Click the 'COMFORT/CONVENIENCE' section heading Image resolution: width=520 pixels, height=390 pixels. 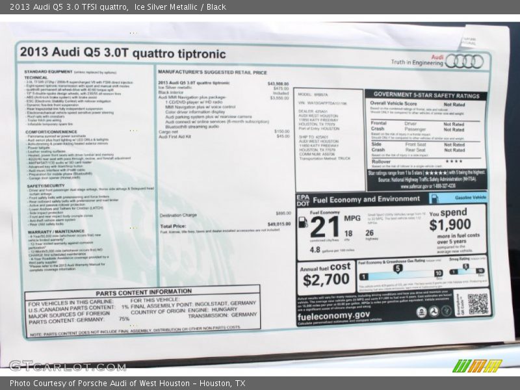click(51, 132)
